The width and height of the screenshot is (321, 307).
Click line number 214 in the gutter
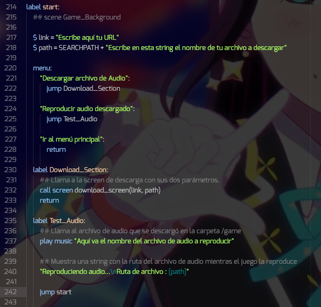click(11, 7)
